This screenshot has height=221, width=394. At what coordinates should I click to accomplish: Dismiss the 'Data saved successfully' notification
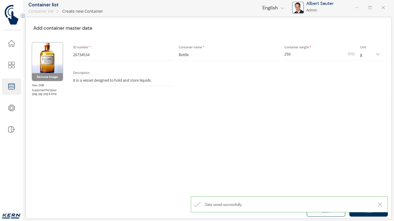[380, 204]
